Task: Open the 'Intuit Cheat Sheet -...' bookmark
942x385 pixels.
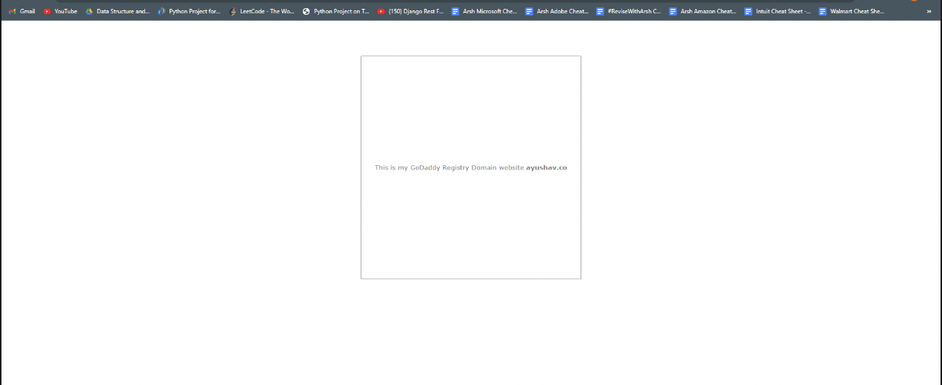Action: coord(778,11)
